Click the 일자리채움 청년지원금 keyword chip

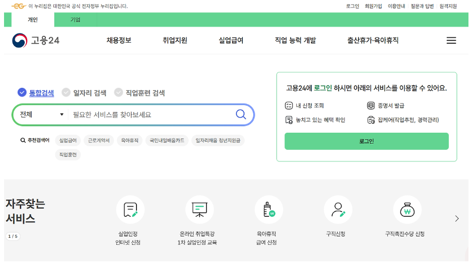tap(218, 140)
